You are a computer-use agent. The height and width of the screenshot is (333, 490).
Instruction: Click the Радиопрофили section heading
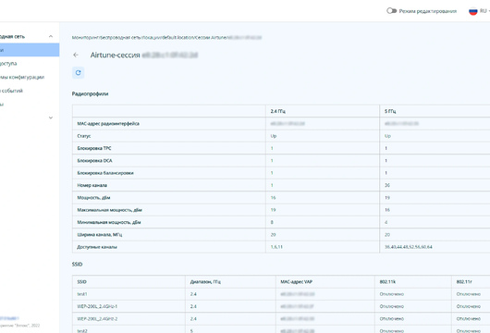pos(90,93)
